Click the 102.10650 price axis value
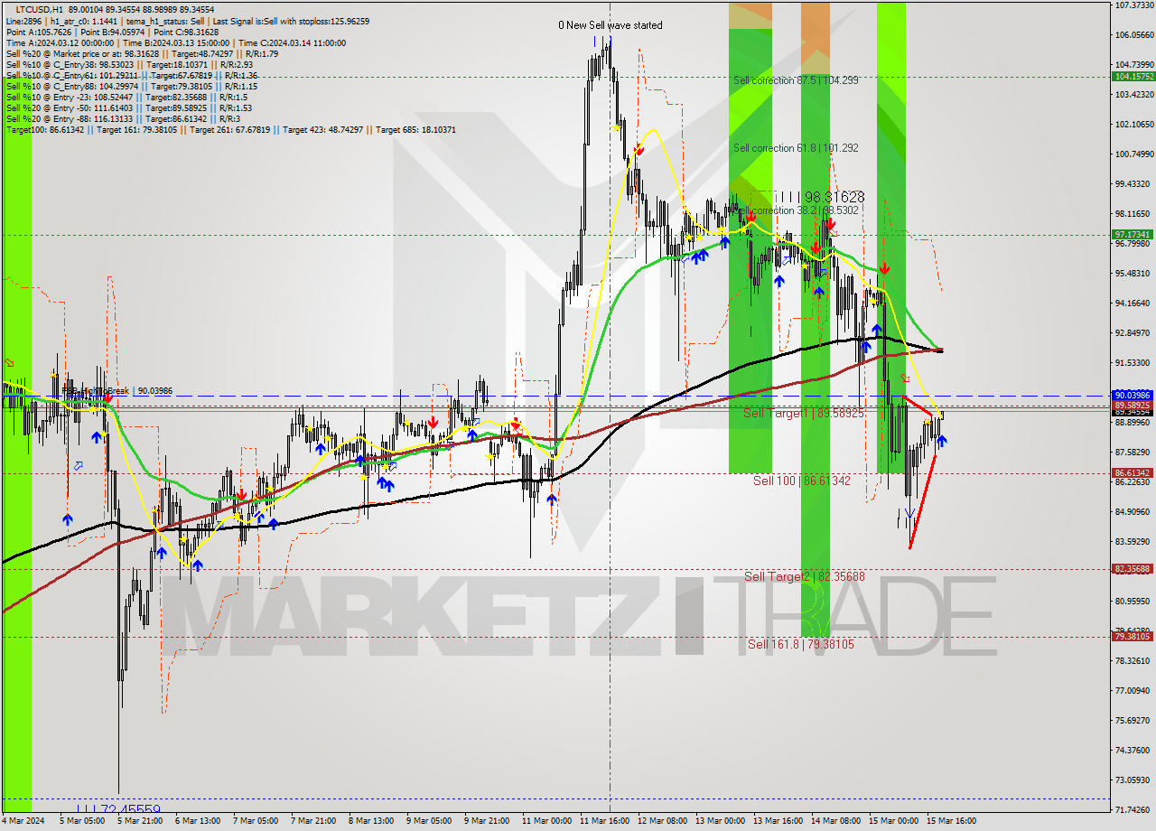The height and width of the screenshot is (831, 1156). click(x=1133, y=125)
